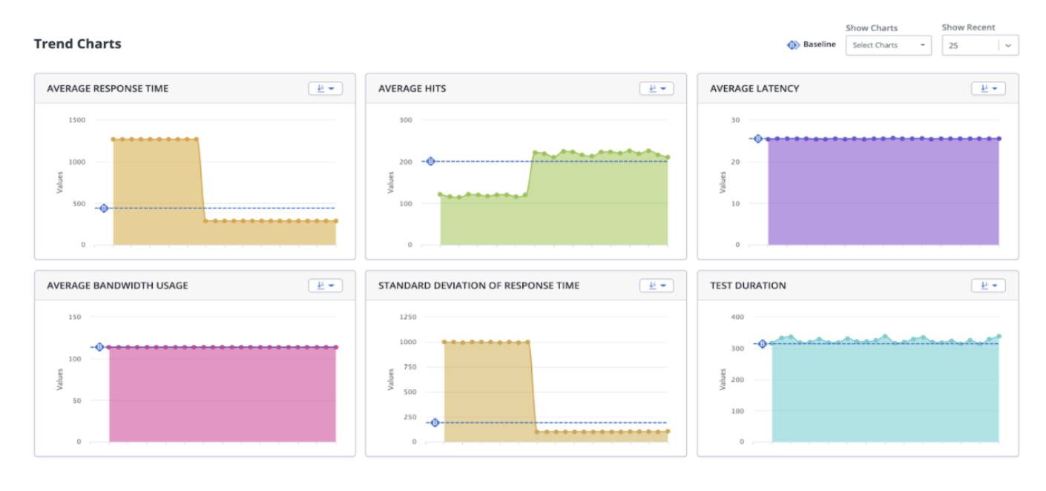
Task: Click baseline marker on Average Hits chart
Action: pos(430,161)
